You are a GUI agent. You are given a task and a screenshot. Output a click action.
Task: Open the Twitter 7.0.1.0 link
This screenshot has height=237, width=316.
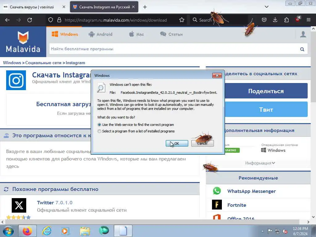click(55, 202)
